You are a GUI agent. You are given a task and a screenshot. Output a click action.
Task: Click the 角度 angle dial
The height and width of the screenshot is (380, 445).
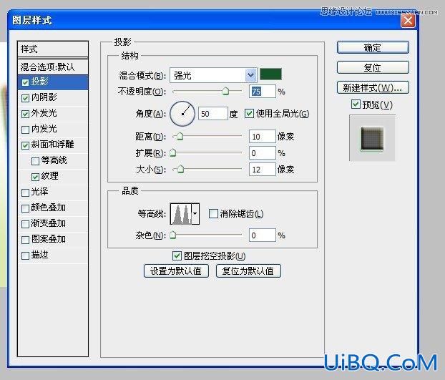pyautogui.click(x=182, y=114)
